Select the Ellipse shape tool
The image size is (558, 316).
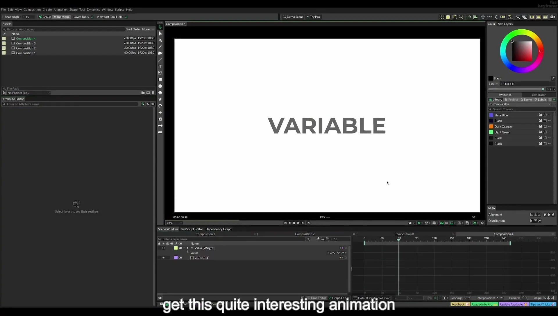(x=160, y=86)
